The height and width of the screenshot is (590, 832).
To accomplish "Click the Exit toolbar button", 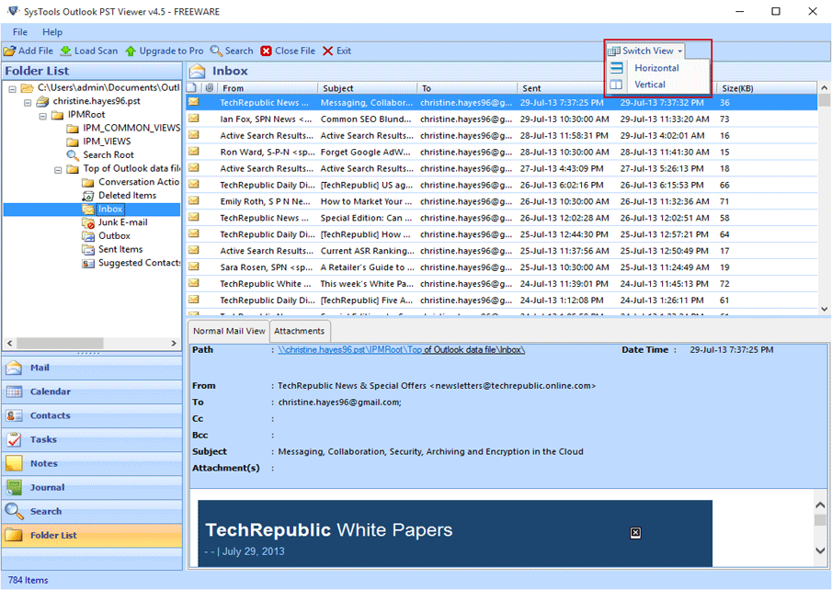I will (337, 51).
